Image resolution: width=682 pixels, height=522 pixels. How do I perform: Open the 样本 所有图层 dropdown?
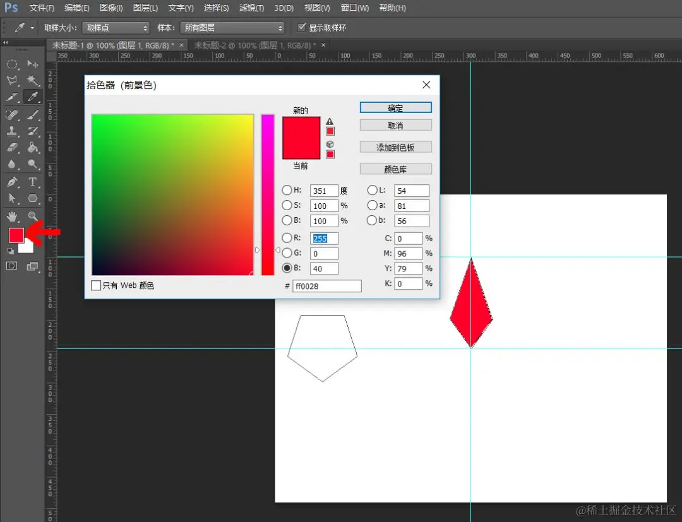(232, 28)
